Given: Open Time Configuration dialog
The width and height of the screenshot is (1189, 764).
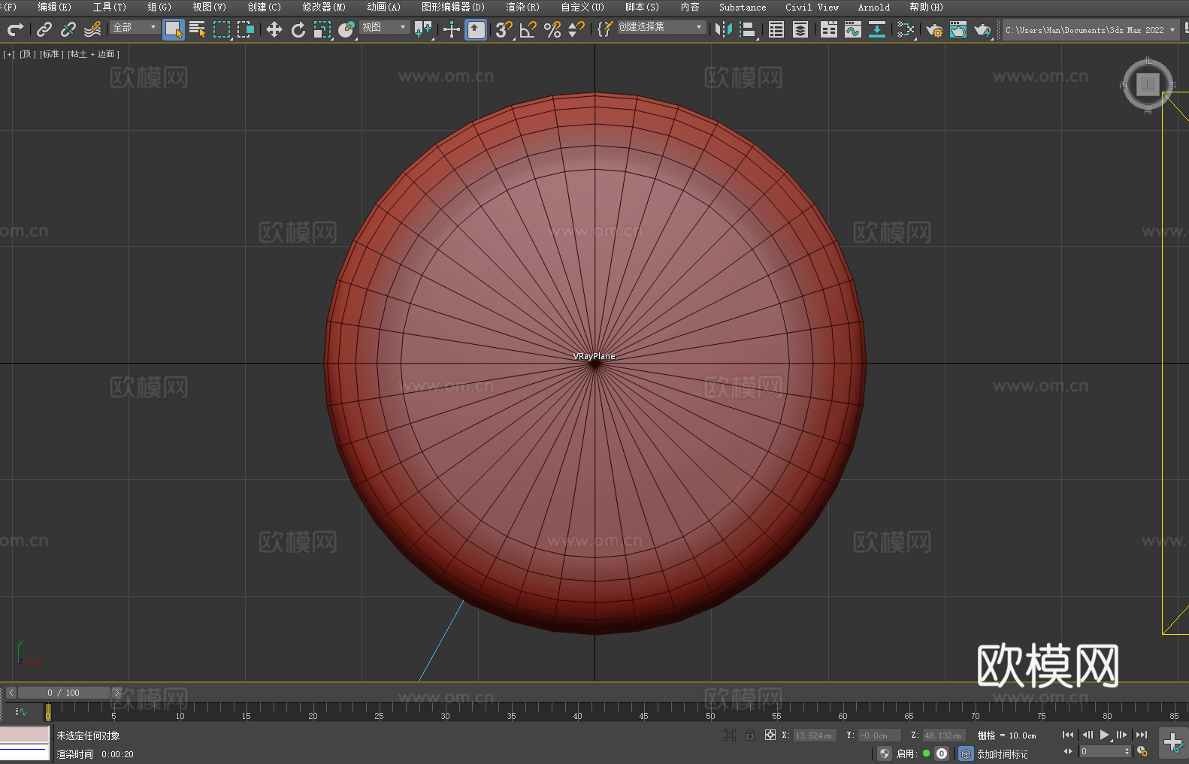Looking at the screenshot, I should [x=1142, y=751].
